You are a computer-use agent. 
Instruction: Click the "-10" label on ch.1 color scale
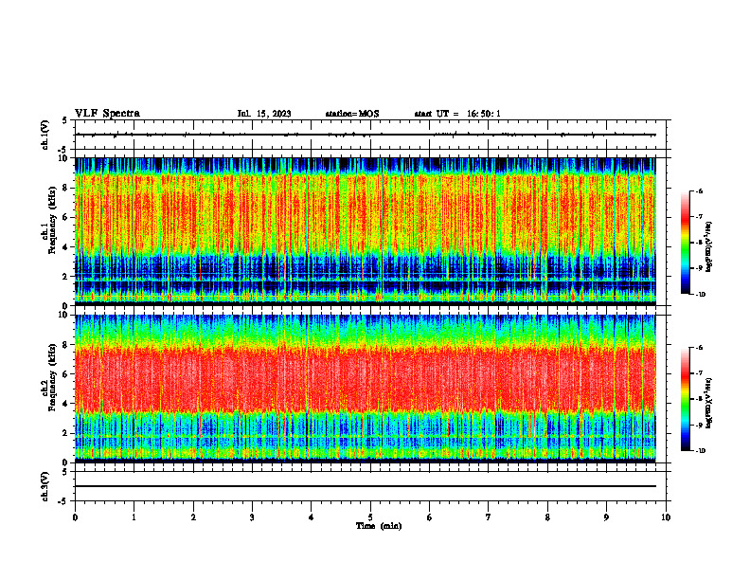[x=700, y=295]
